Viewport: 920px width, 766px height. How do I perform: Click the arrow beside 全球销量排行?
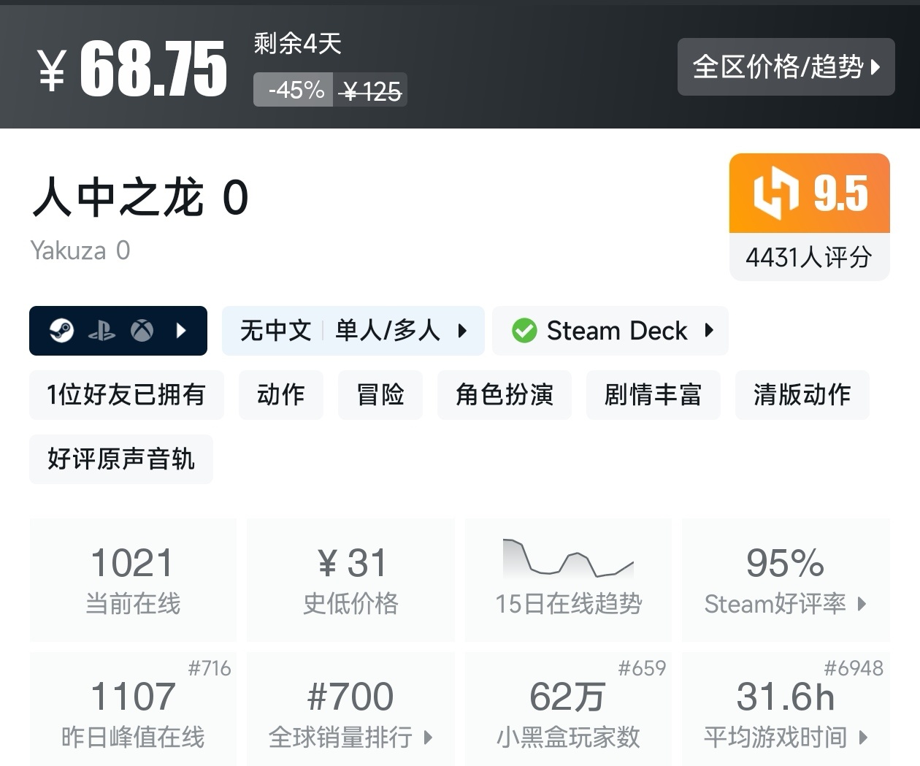click(426, 738)
